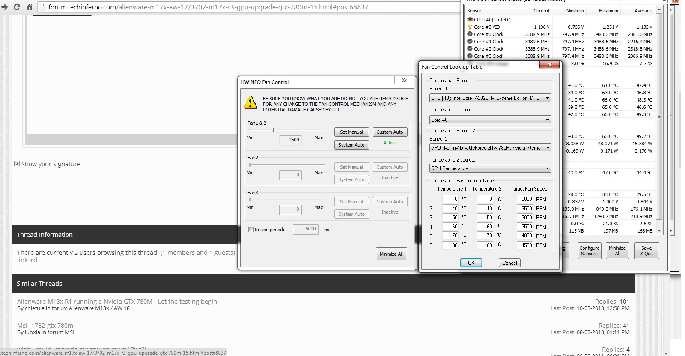Screen dimensions: 685x356
Task: Click the Core #1 Clock icon
Action: (470, 41)
